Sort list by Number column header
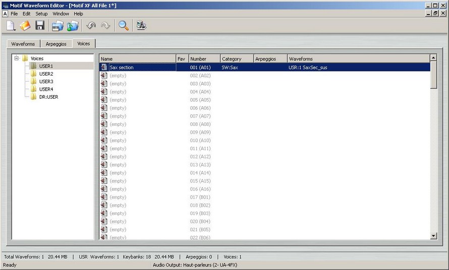 204,59
